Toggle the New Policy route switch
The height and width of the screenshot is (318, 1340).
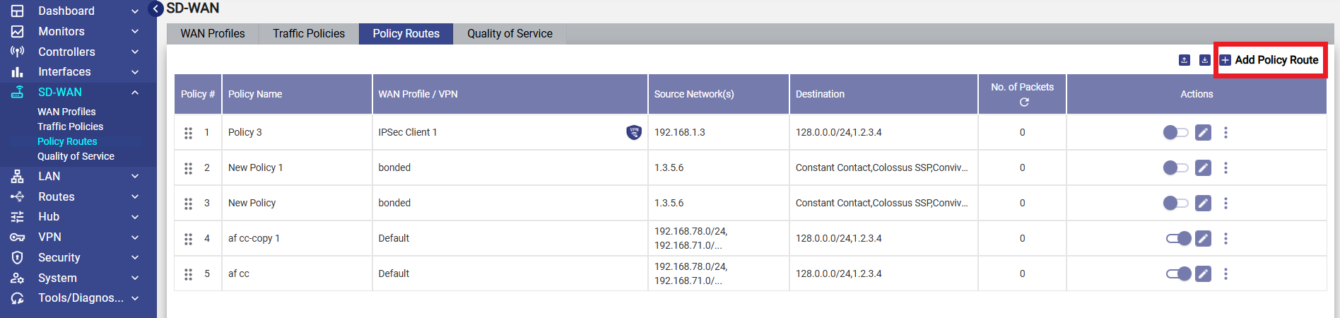(1175, 203)
